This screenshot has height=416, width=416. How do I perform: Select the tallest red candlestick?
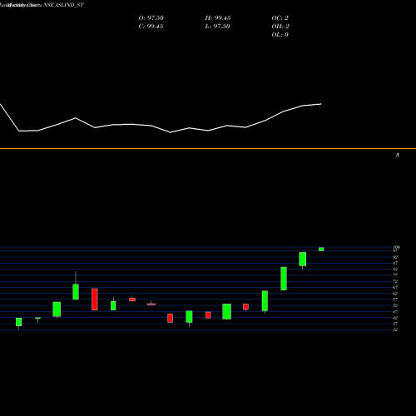pos(95,300)
